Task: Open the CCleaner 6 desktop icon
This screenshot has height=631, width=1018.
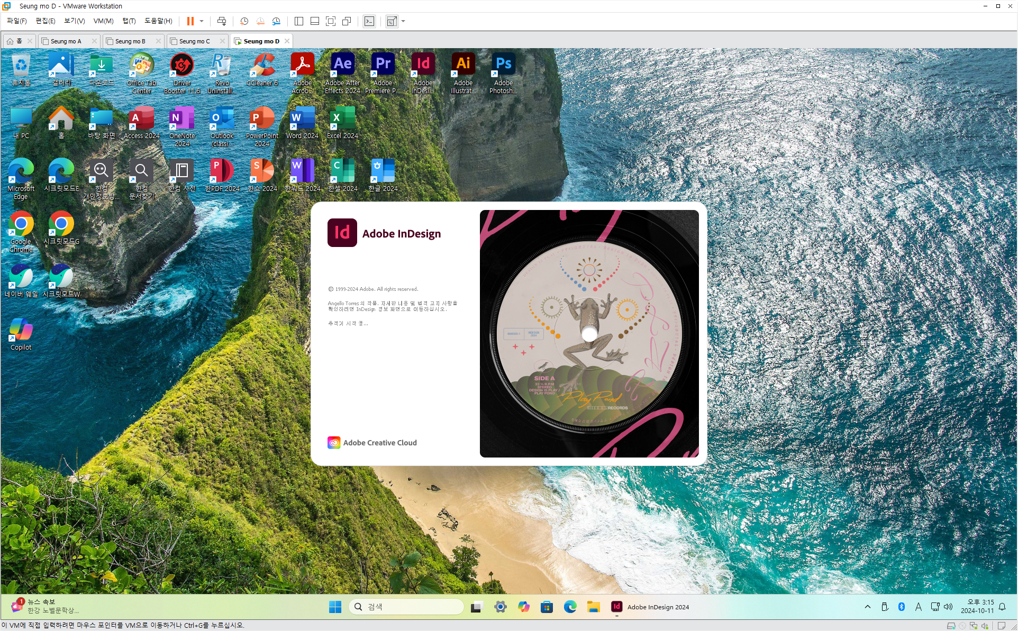Action: pos(262,69)
